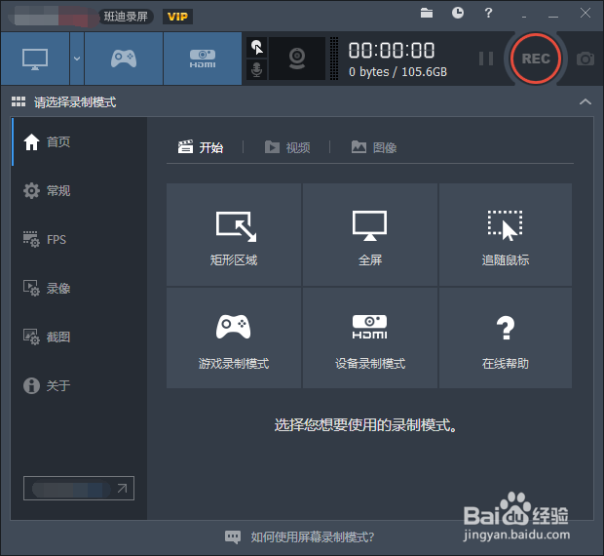
Task: Switch to 开始 tab
Action: (x=201, y=147)
